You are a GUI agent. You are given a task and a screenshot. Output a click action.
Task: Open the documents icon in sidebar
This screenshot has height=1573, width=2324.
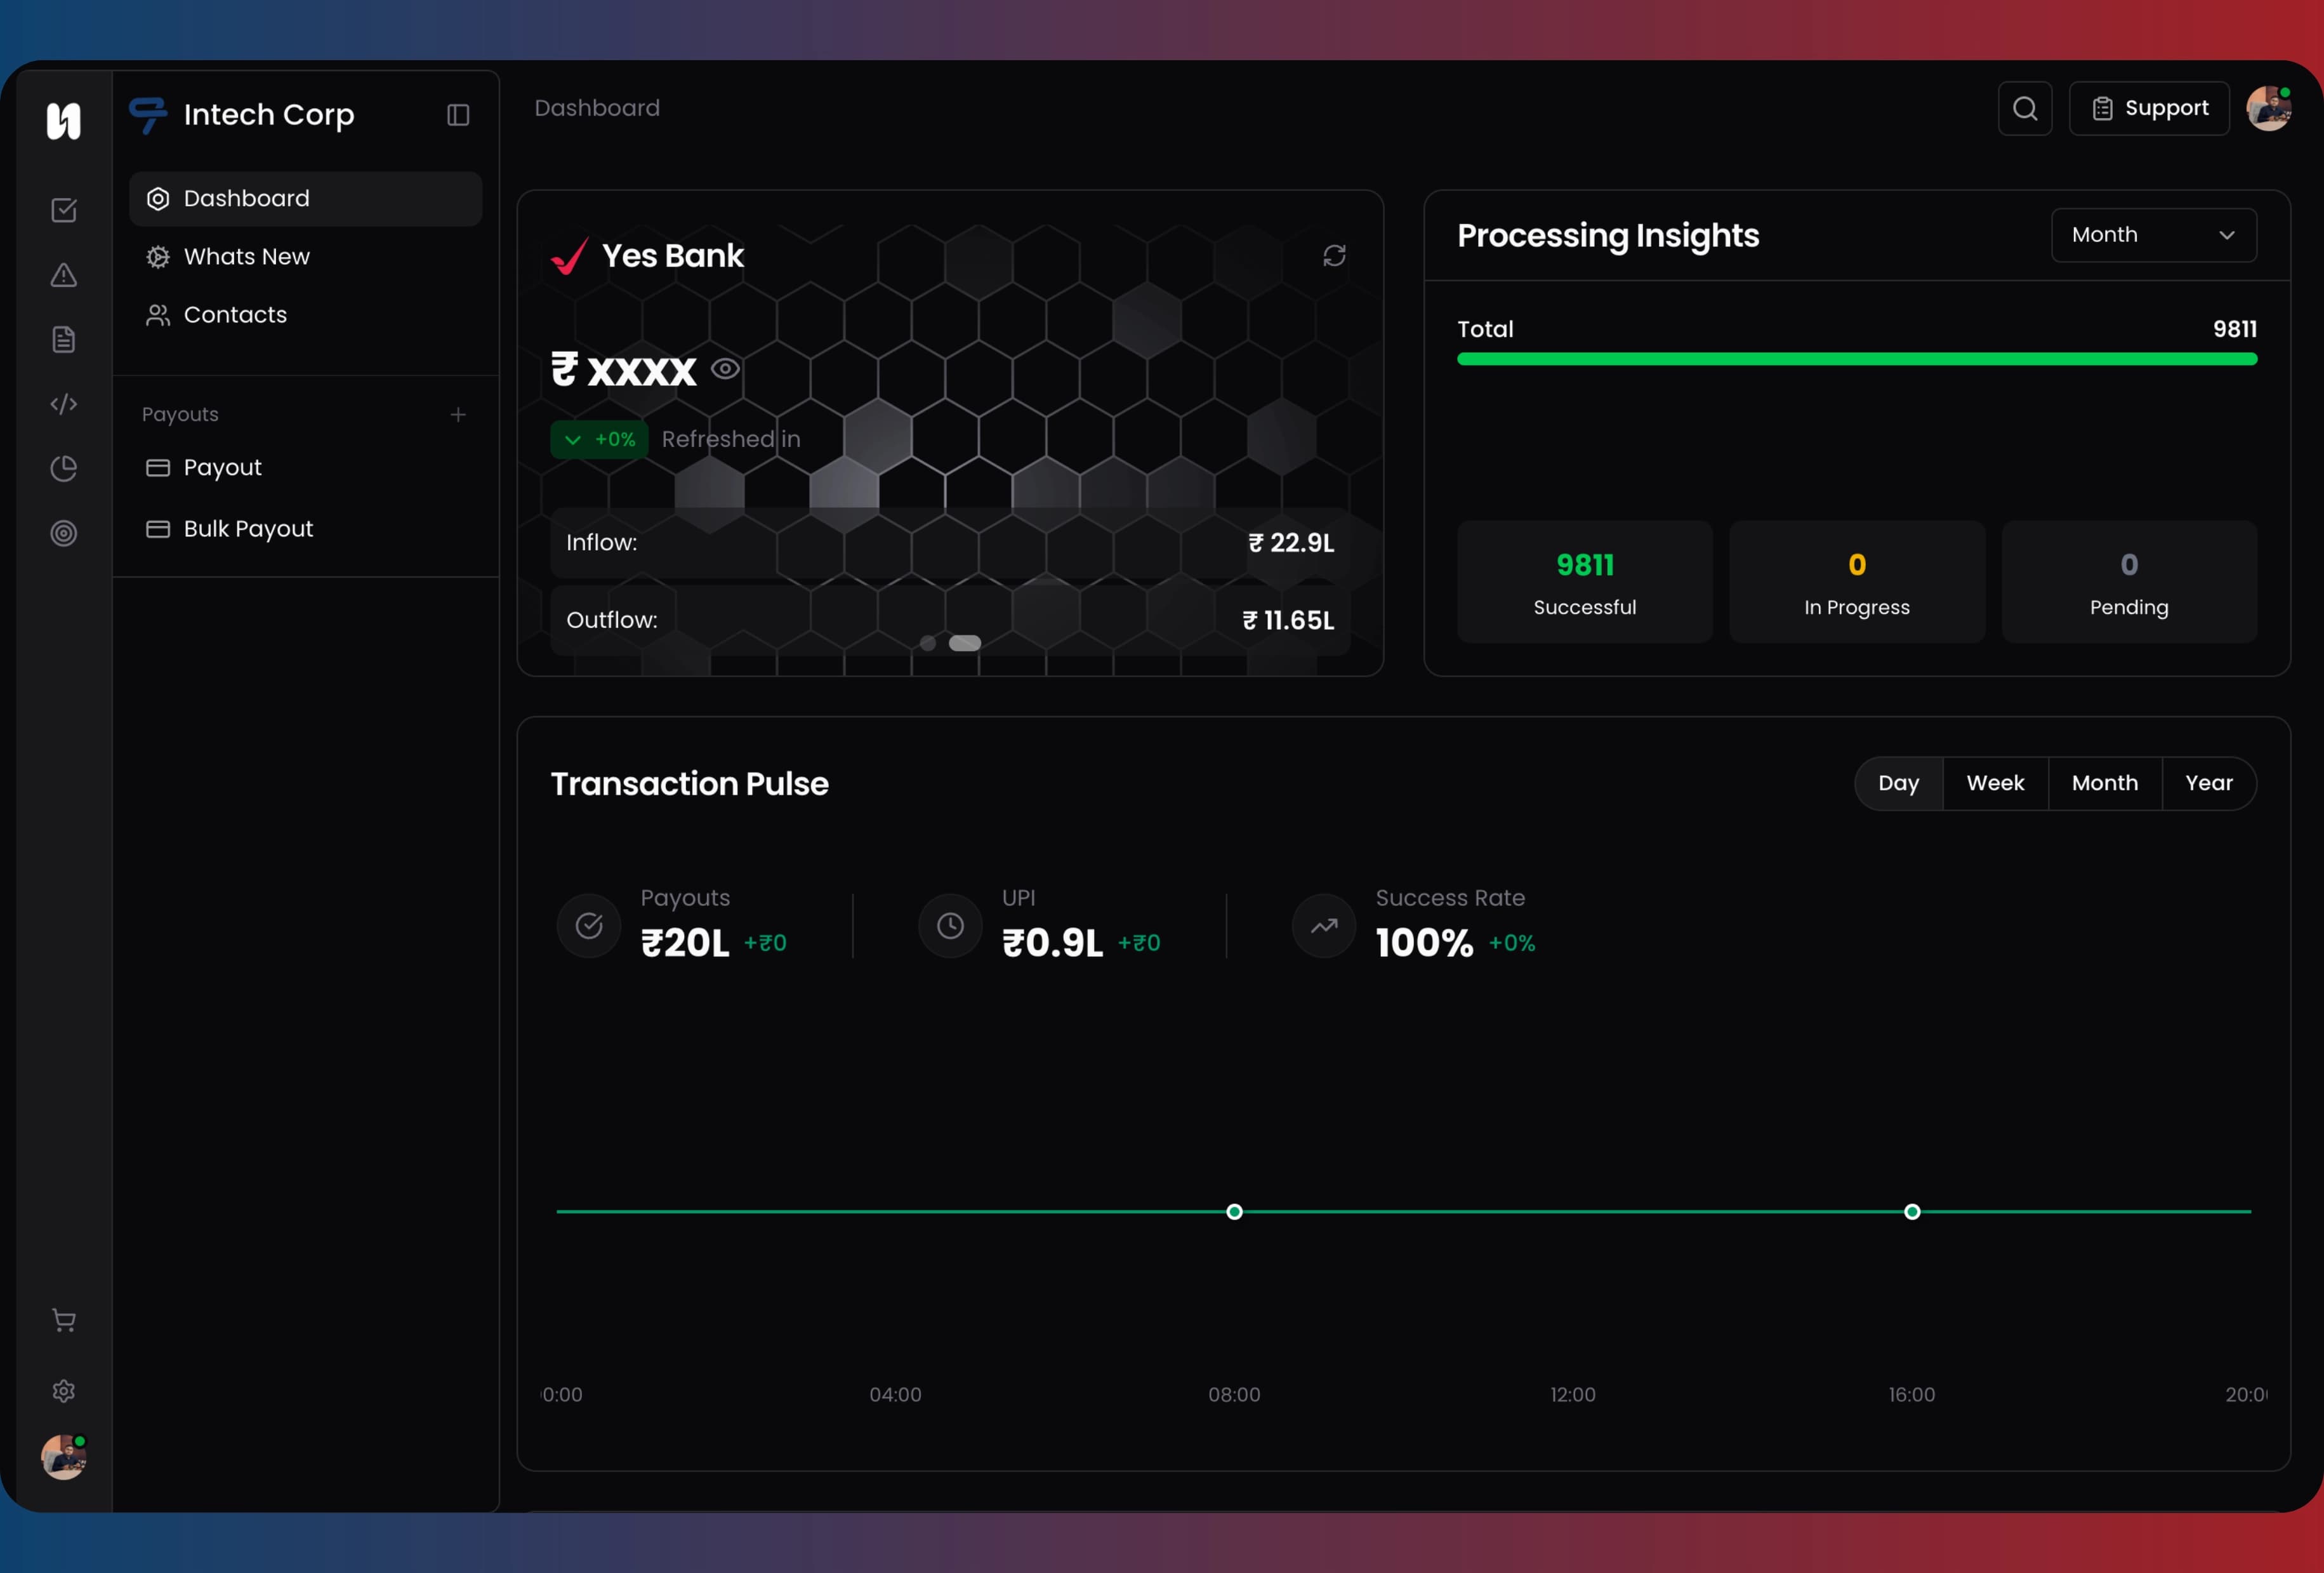pos(63,339)
